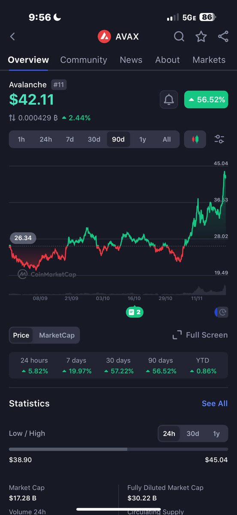Tap the 90 days 56.52% stat
Viewport: 237px width, 515px height.
(x=161, y=366)
